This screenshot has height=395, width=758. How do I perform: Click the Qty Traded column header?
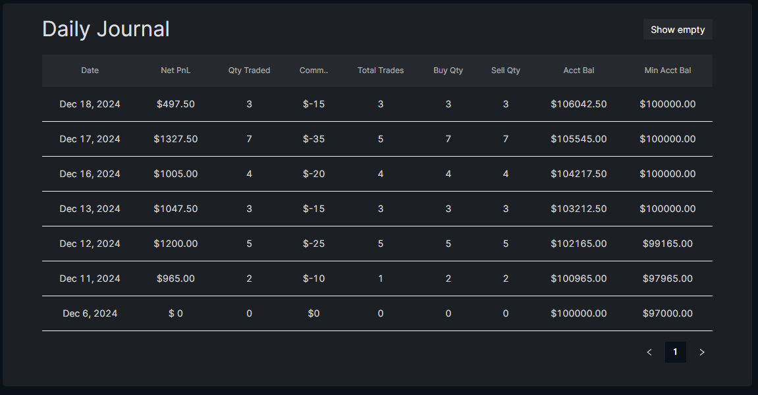[x=249, y=70]
